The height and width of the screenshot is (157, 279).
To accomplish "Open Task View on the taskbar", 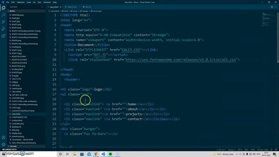I will click(67, 154).
